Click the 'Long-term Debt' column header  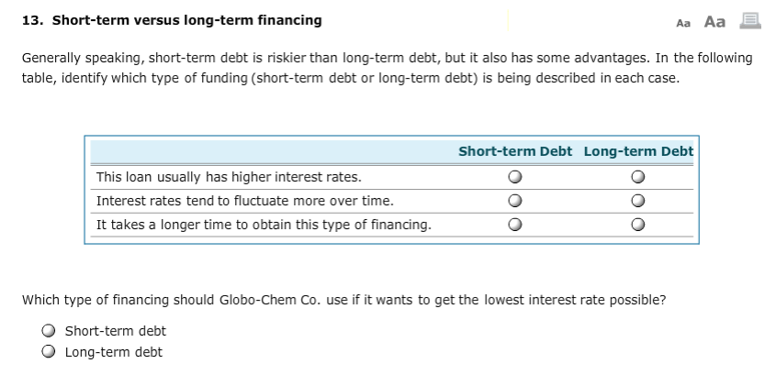[x=638, y=151]
